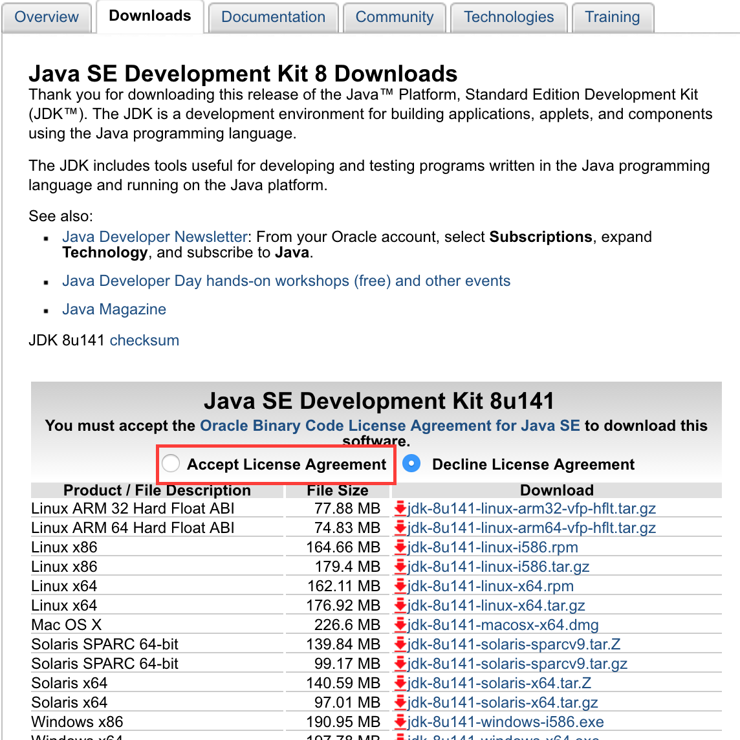Select the Linux ARM 32 Hard Float ABI cell

click(x=157, y=508)
